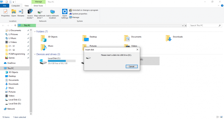The width and height of the screenshot is (224, 119).
Task: Switch to the View ribbon tab
Action: coord(27,6)
